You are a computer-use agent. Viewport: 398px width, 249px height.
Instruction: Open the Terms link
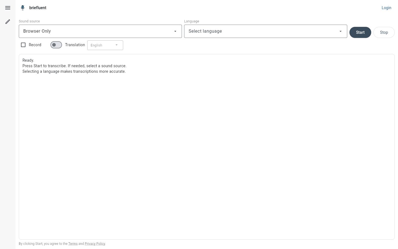[x=73, y=244]
